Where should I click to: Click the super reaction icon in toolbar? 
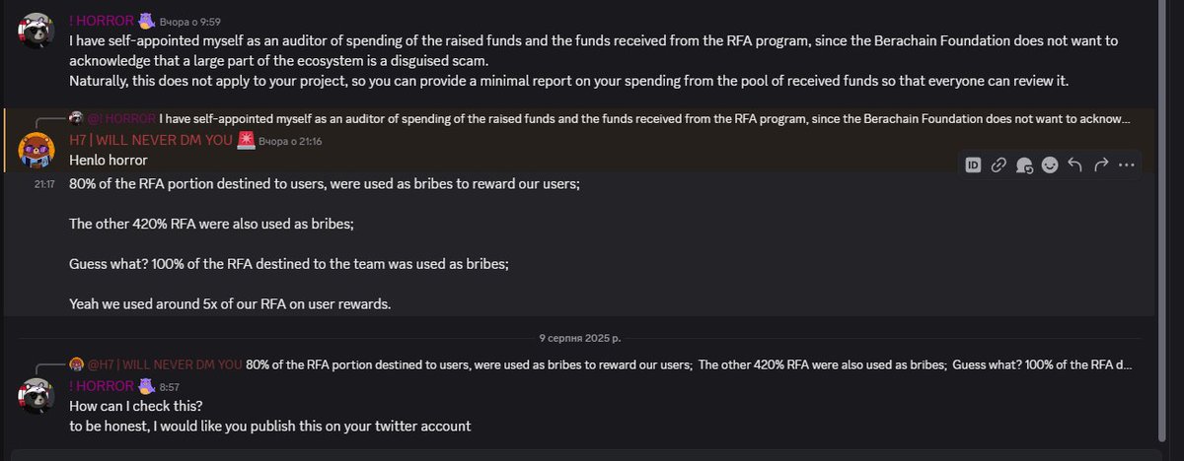[x=1024, y=165]
